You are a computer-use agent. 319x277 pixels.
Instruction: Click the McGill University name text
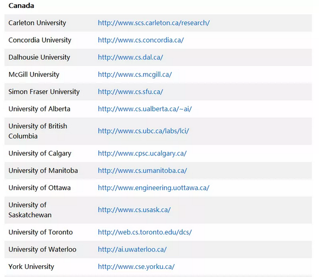34,75
